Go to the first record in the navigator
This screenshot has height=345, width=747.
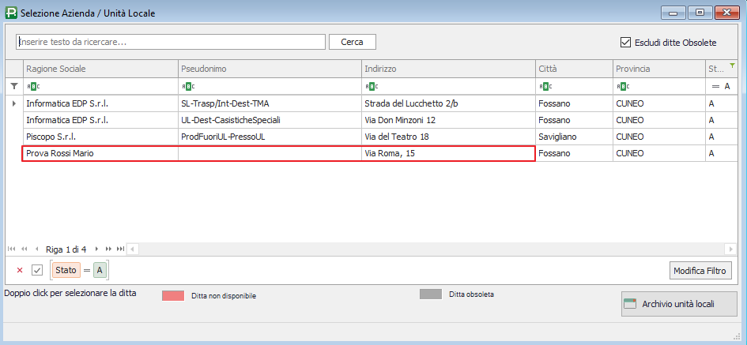coord(11,249)
